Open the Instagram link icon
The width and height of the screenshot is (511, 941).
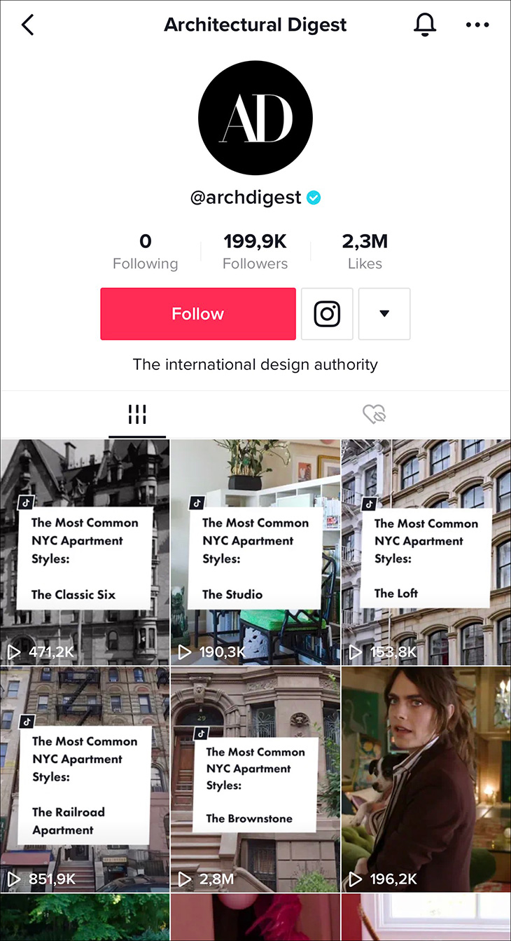click(x=327, y=314)
